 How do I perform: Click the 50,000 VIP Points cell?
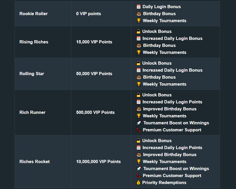point(94,74)
